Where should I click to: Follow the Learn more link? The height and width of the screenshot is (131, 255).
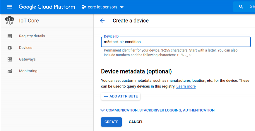point(186,87)
